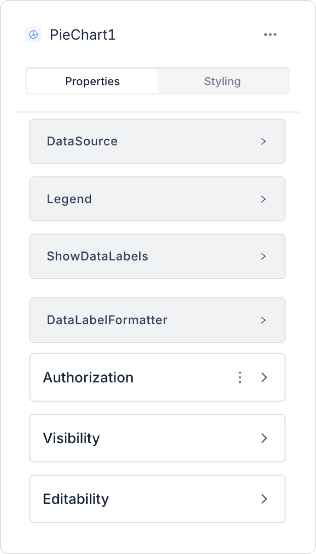Click the Authorization chevron arrow
The image size is (316, 554).
pos(264,377)
